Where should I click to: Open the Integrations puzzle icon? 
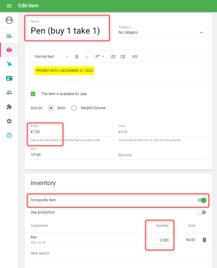(x=9, y=106)
